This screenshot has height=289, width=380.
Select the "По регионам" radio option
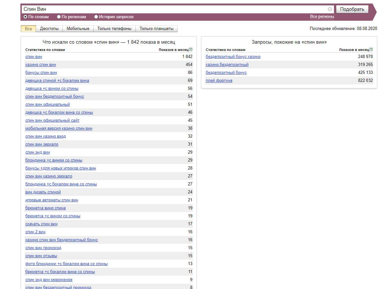[59, 17]
